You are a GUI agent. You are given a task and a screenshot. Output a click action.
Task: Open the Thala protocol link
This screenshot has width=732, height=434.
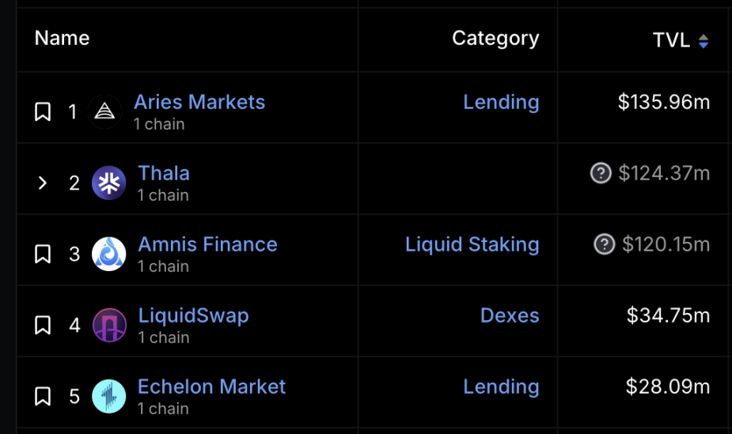(x=164, y=173)
